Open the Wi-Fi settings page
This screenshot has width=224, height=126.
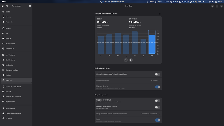coord(16,12)
